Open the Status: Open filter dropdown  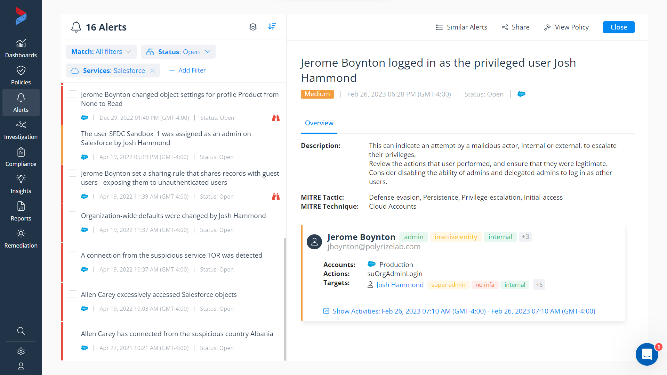tap(178, 51)
